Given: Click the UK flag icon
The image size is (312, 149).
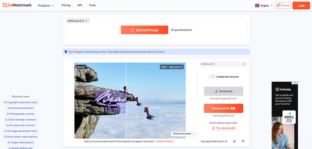Looking at the screenshot, I should click(x=257, y=5).
